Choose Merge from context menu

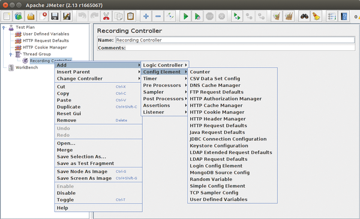tap(98, 150)
